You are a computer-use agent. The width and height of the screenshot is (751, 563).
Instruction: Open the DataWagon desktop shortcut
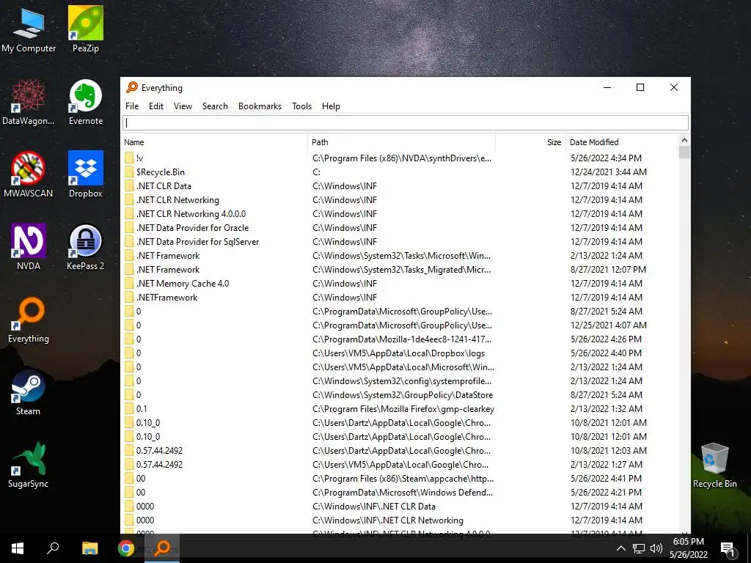coord(29,103)
